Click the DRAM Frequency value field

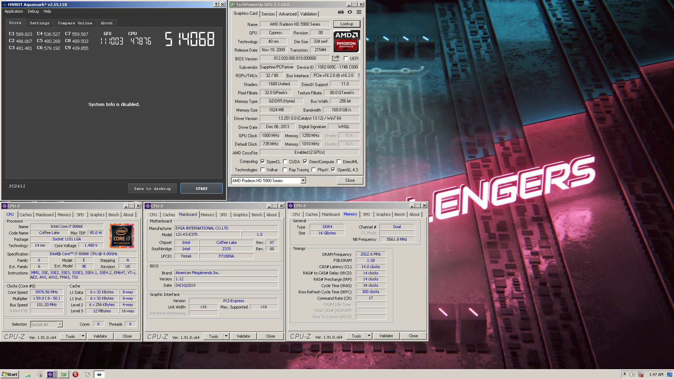[x=371, y=254]
